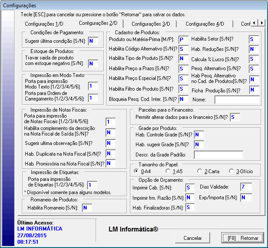The image size is (268, 248).
Task: Click the Nome text field
Action: 237,100
